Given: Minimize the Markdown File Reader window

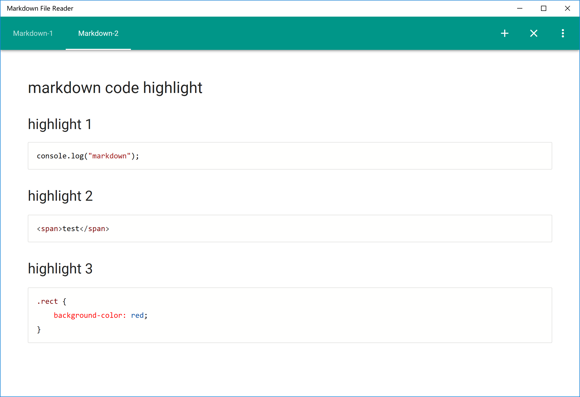Looking at the screenshot, I should [519, 8].
